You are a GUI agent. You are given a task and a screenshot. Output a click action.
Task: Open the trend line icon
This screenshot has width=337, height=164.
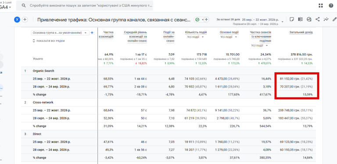point(326,19)
